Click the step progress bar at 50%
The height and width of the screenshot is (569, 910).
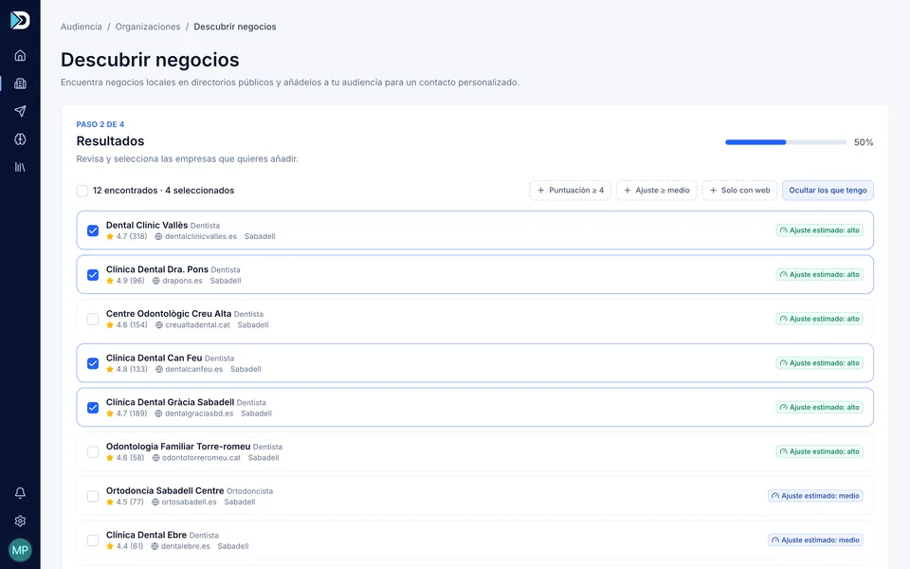coord(786,142)
